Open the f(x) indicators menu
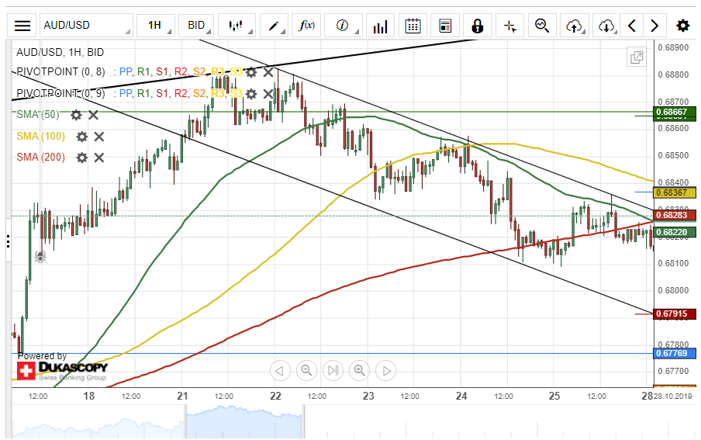The image size is (701, 440). tap(307, 26)
